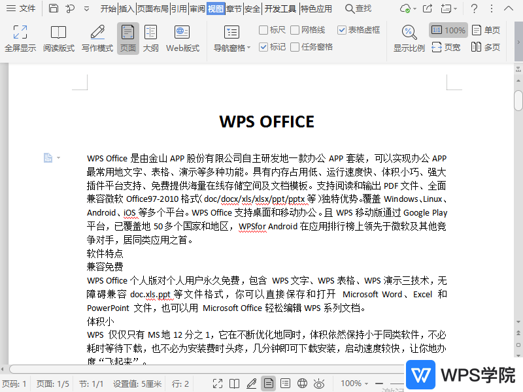The width and height of the screenshot is (523, 392).
Task: Open the WPS学院 link in status bar
Action: tap(452, 375)
